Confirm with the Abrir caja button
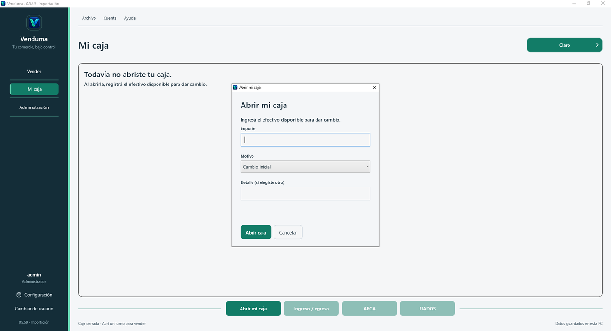This screenshot has width=611, height=331. pyautogui.click(x=256, y=232)
